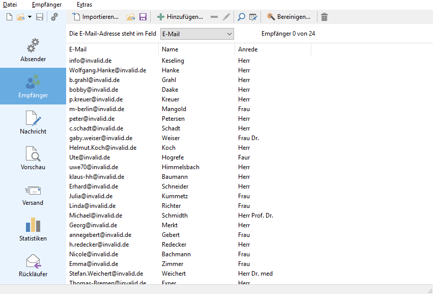Go to the Nachricht section
Image resolution: width=433 pixels, height=294 pixels.
point(33,122)
